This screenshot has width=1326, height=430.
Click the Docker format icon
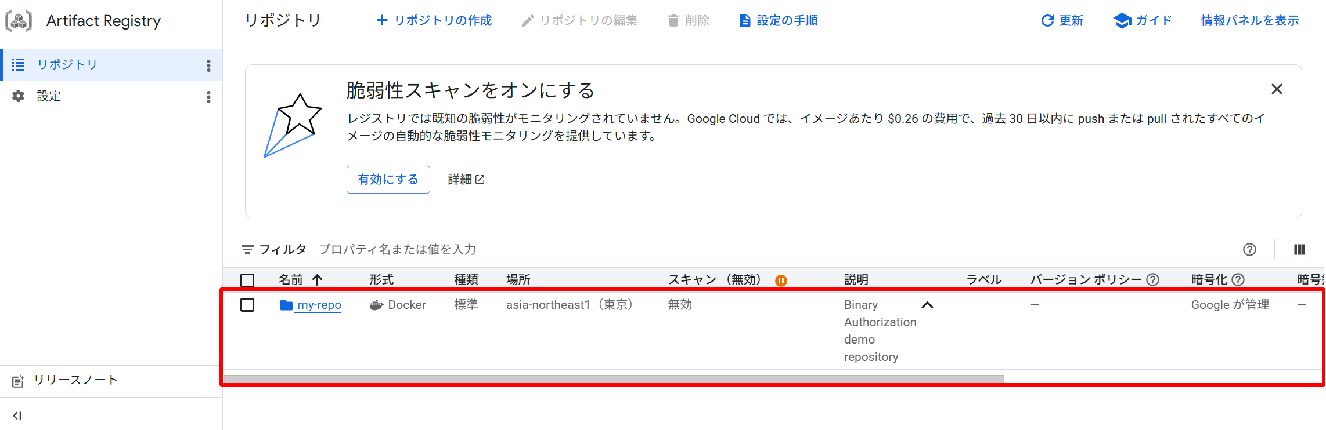tap(377, 305)
